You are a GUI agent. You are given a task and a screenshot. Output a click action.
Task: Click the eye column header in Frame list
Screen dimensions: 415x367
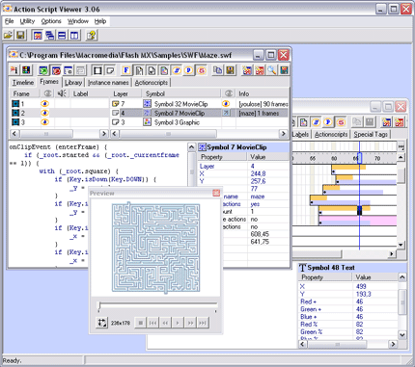pos(47,93)
